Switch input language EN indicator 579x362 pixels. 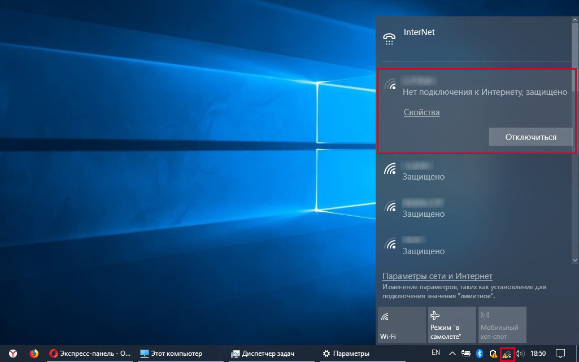point(436,353)
